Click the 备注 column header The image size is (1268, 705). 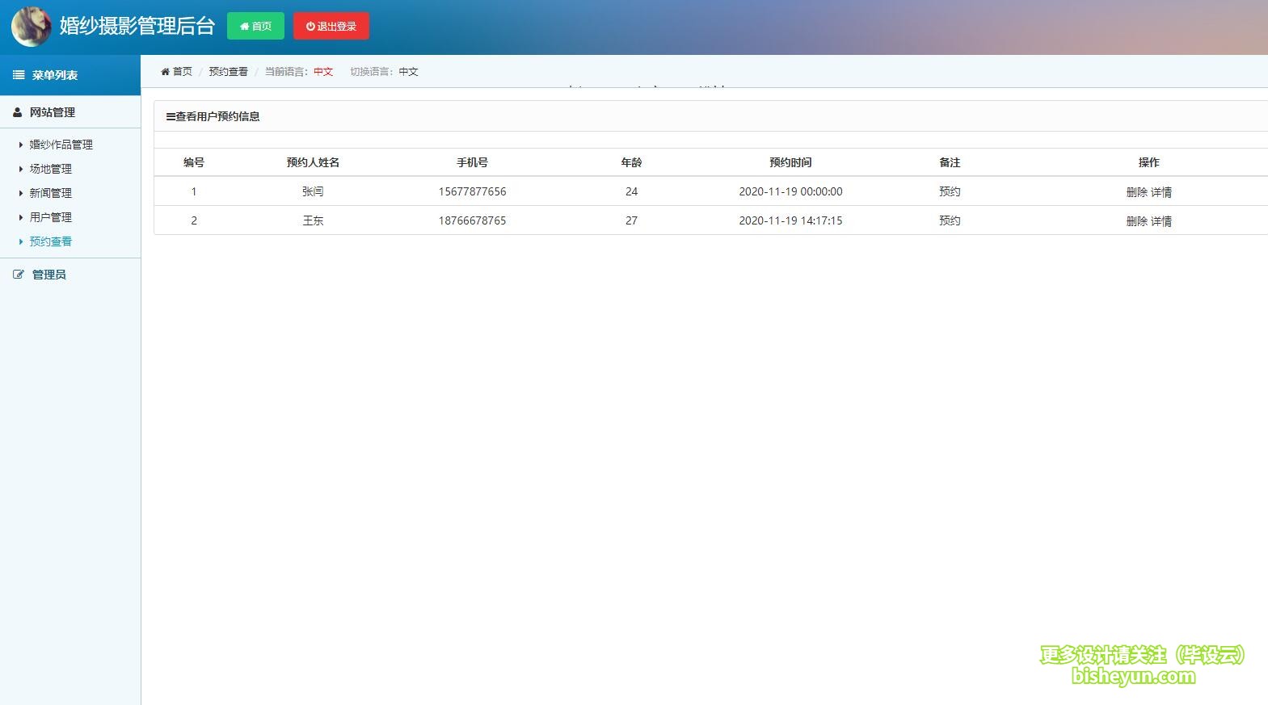click(x=950, y=162)
